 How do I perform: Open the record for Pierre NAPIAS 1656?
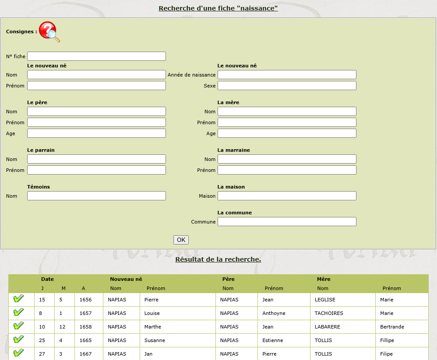[x=18, y=299]
